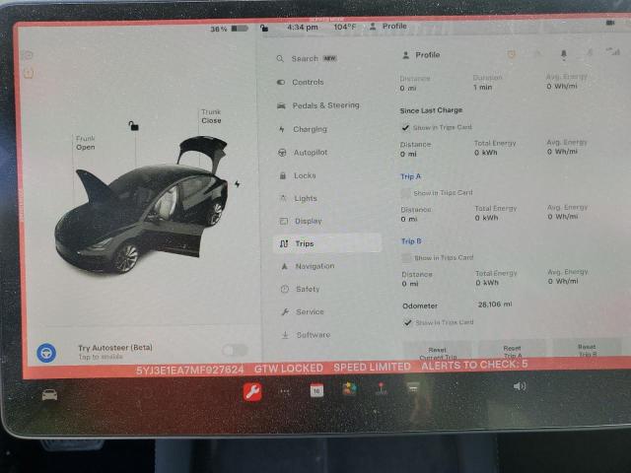Open the Navigation settings

point(308,266)
